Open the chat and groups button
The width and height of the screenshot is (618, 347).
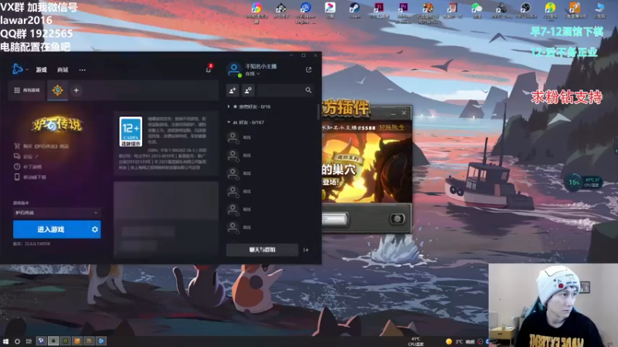[262, 250]
